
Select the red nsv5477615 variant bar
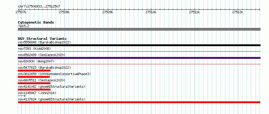coord(34,71)
